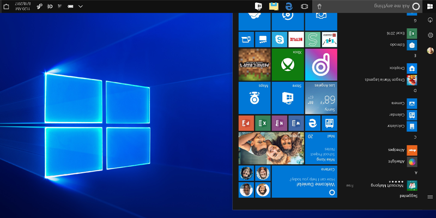
Task: Open the Store icon on the taskbar
Action: pyautogui.click(x=258, y=6)
